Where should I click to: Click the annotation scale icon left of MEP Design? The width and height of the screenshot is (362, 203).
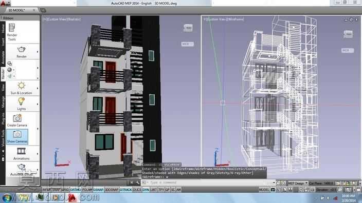click(283, 183)
